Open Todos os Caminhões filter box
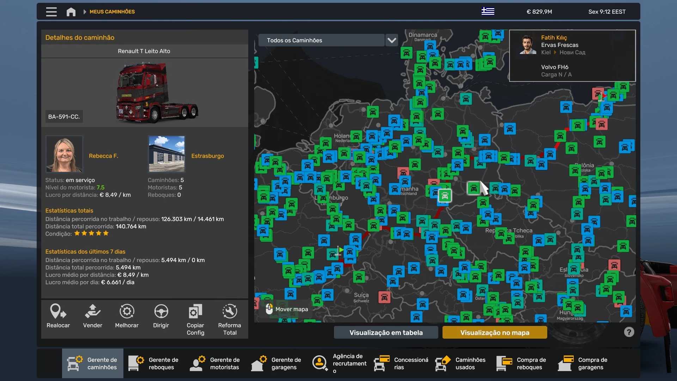 click(321, 40)
